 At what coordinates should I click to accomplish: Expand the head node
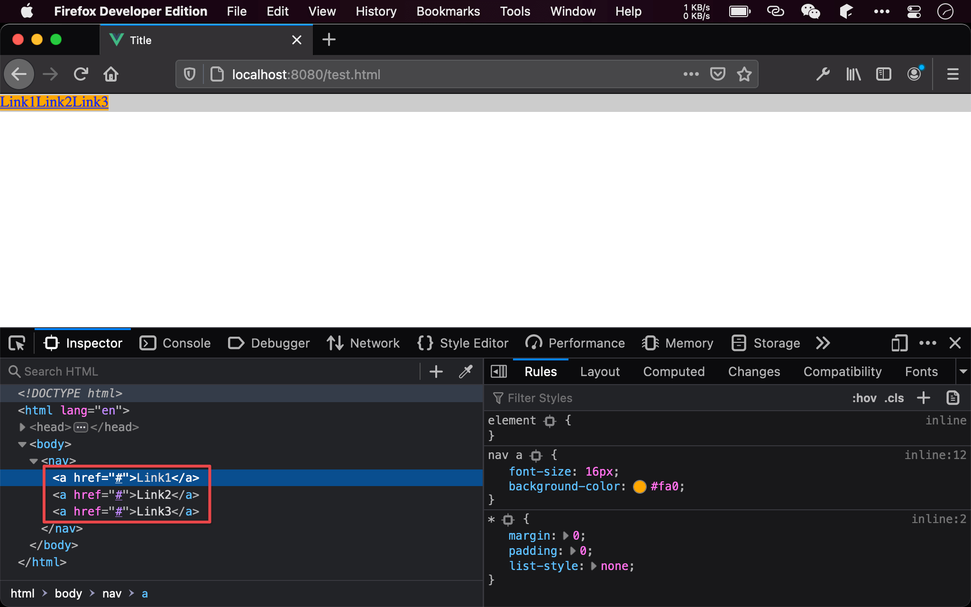pos(22,427)
